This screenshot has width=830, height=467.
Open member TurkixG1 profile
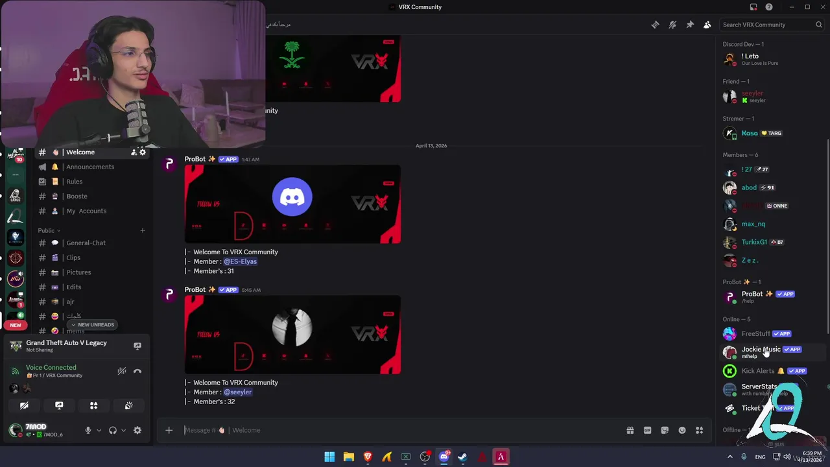[772, 242]
